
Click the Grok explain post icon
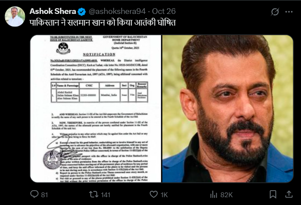point(275,12)
